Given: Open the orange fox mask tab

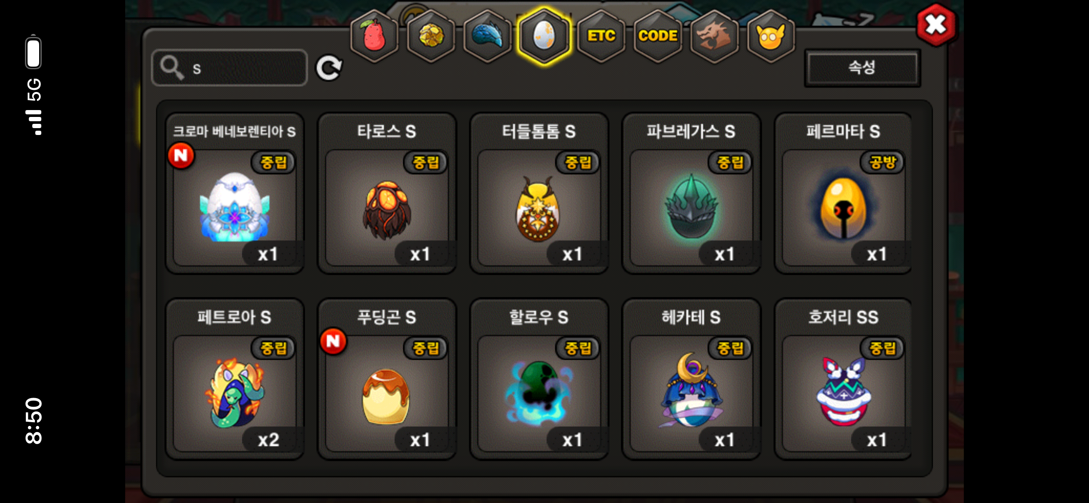Looking at the screenshot, I should point(771,36).
